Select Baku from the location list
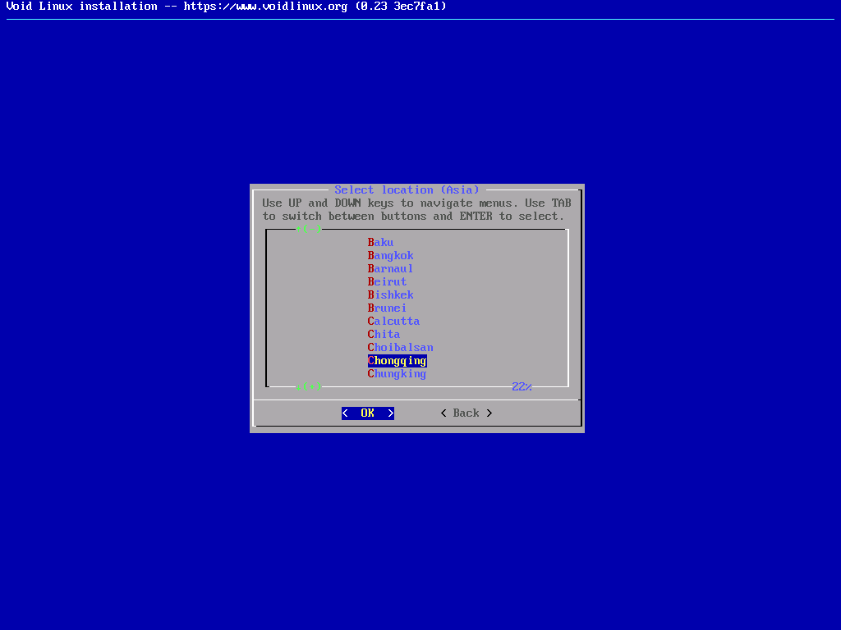This screenshot has height=630, width=841. (380, 242)
